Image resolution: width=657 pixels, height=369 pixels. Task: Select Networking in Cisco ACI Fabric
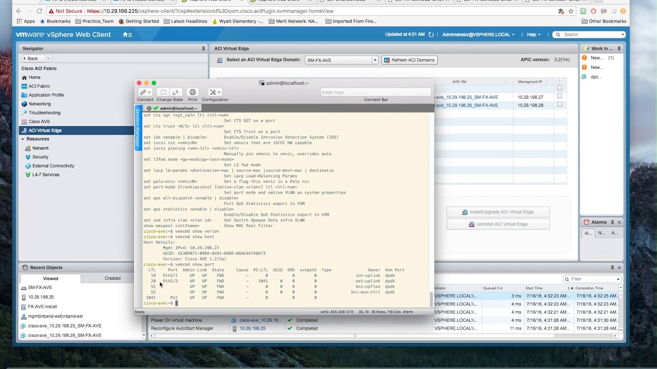[x=40, y=104]
